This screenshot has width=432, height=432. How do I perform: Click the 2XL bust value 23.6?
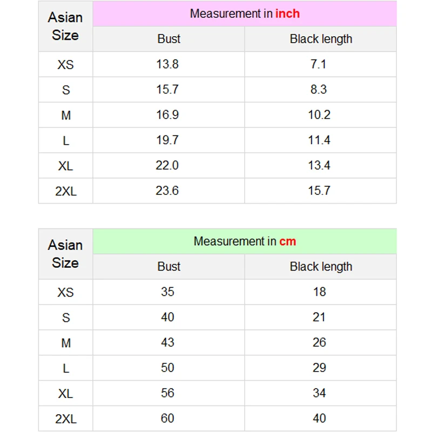pyautogui.click(x=167, y=191)
